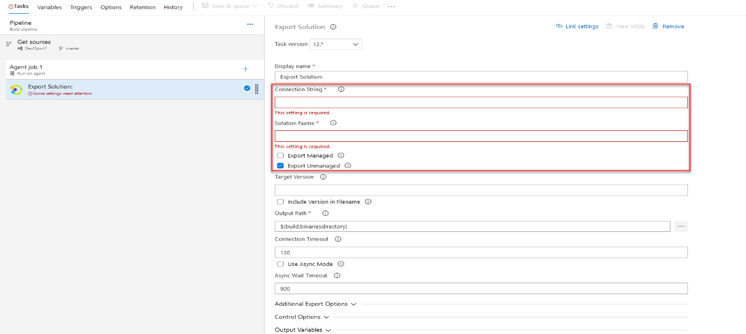Expand Control Options section
This screenshot has height=334, width=746.
click(302, 317)
